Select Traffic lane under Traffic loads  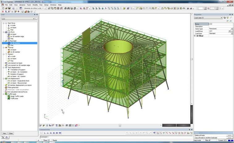pyautogui.click(x=15, y=98)
